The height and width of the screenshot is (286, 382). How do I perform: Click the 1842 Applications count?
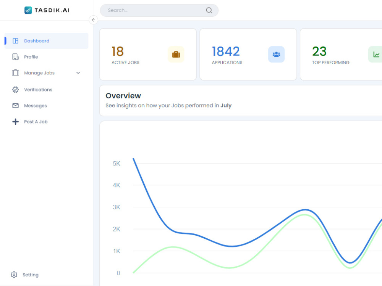click(226, 51)
